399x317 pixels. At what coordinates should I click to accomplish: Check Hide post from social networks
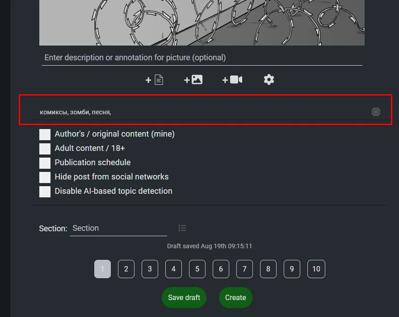coord(45,177)
